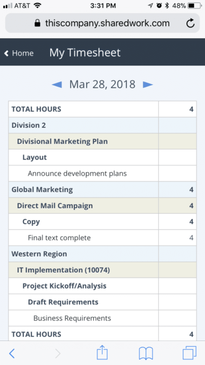Go to the previous day with the left arrow

click(x=57, y=84)
